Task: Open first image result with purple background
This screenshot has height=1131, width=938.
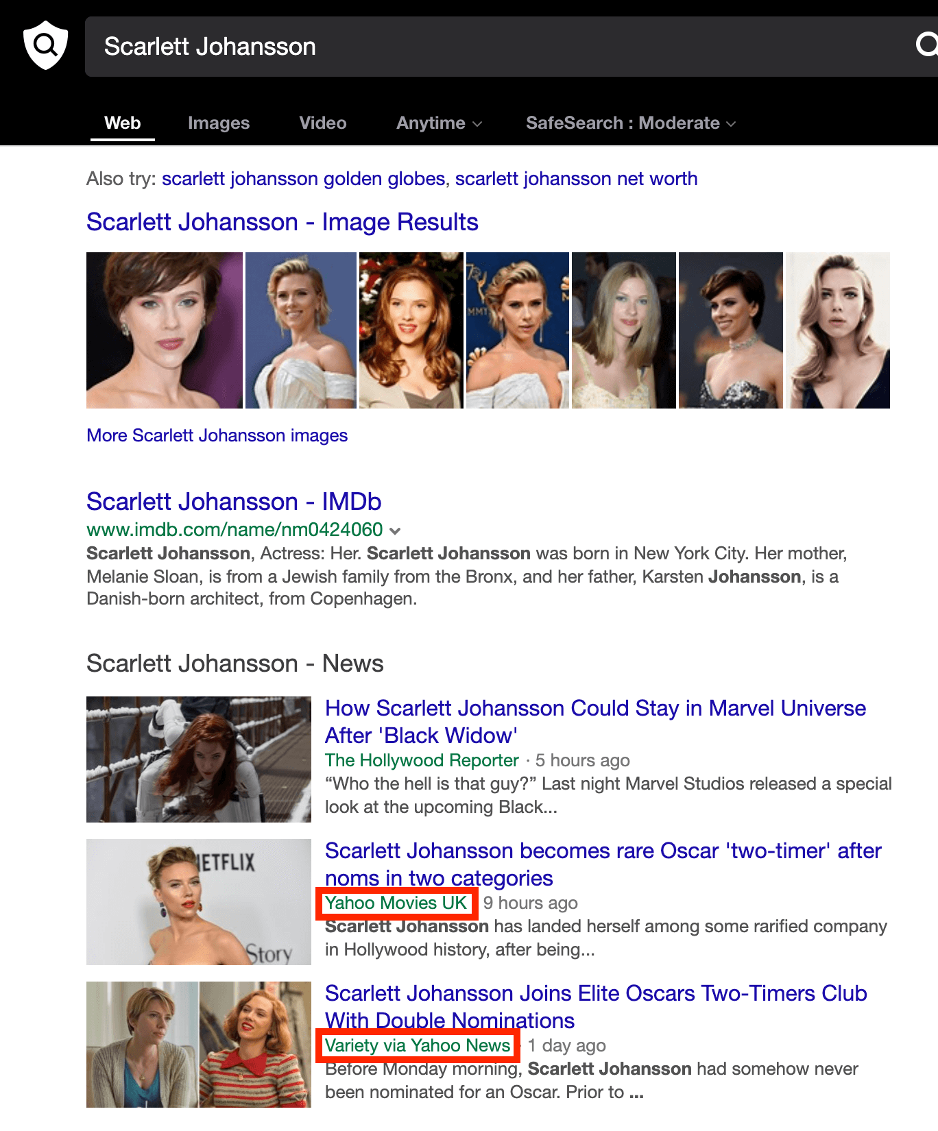Action: [165, 330]
